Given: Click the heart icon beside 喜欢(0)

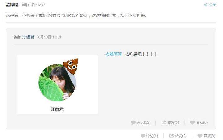Looking at the screenshot, I should point(192,122).
